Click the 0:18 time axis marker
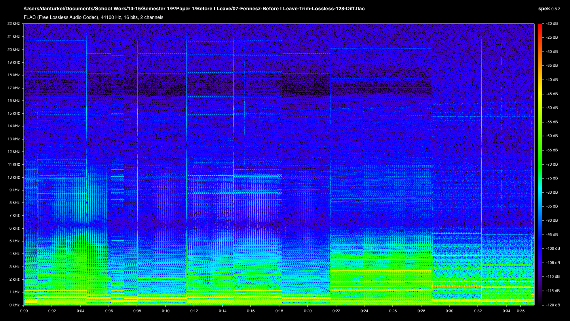Viewport: 570px width, 321px height. [x=279, y=311]
